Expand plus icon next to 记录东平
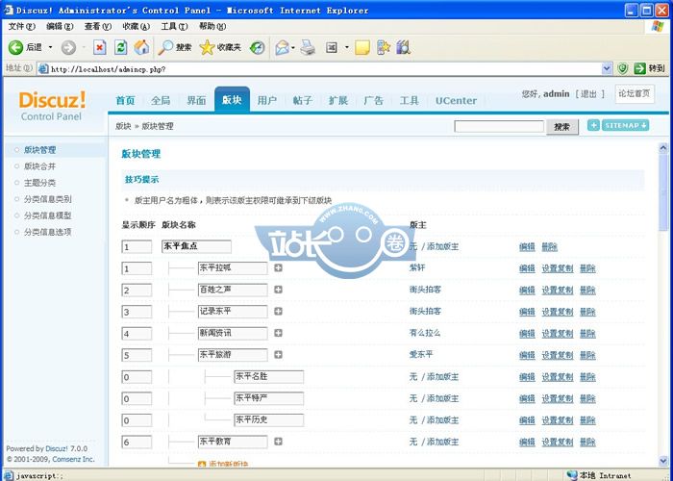 pos(278,311)
